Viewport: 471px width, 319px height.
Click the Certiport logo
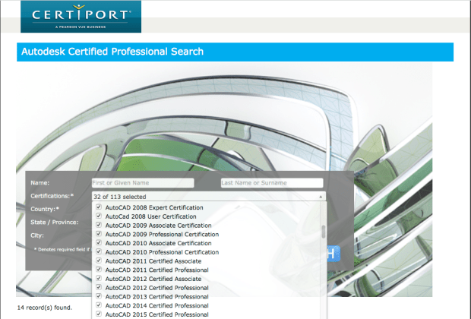[x=81, y=17]
